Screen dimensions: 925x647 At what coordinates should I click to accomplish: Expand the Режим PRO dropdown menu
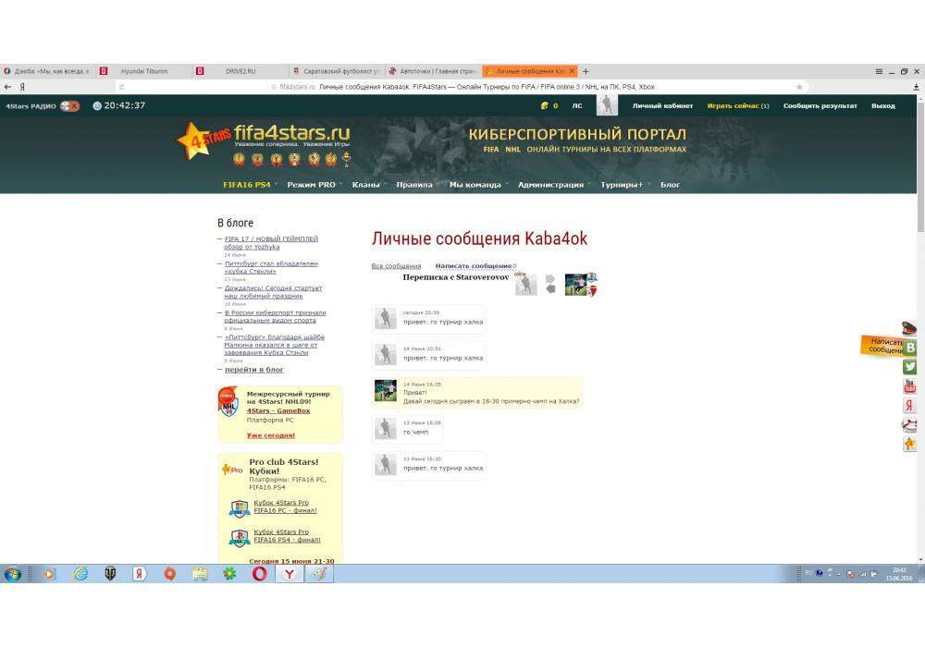(x=312, y=185)
